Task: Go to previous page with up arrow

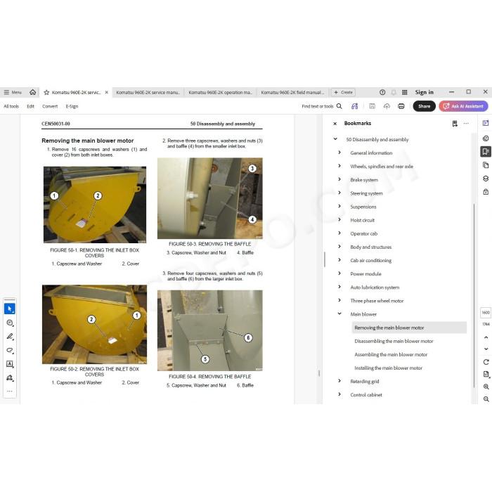Action: point(486,337)
